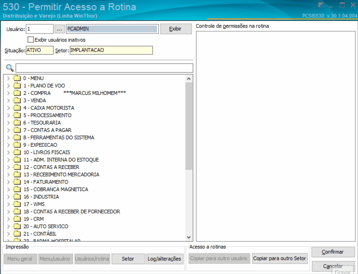The image size is (358, 274).
Task: Click the tree scrollbar up arrow
Action: [x=189, y=79]
